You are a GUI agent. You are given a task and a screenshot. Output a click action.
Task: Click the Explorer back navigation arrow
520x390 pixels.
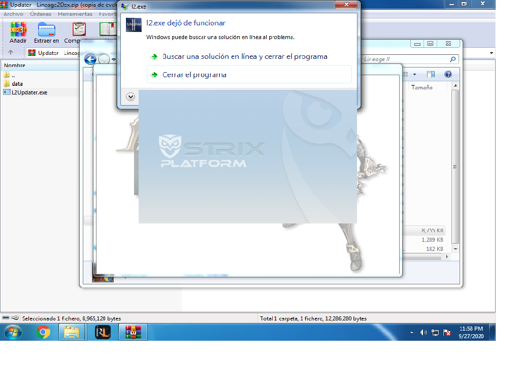(x=90, y=59)
